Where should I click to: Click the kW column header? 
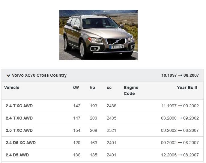(x=76, y=87)
